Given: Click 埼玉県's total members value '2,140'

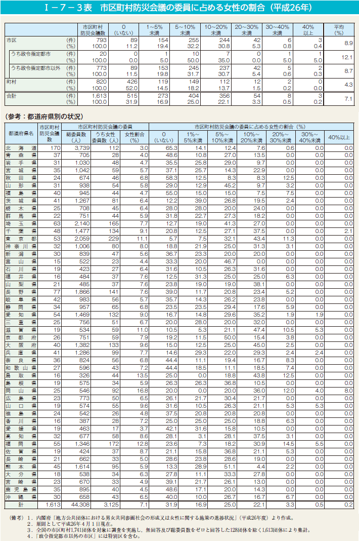Looking at the screenshot, I should point(82,223).
